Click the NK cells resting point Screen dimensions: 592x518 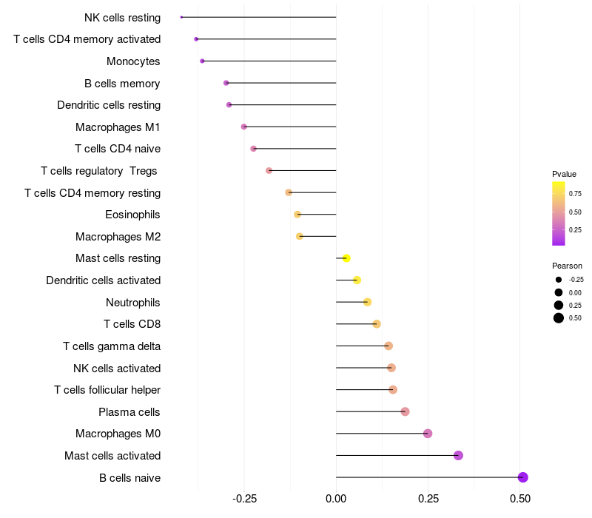click(181, 17)
